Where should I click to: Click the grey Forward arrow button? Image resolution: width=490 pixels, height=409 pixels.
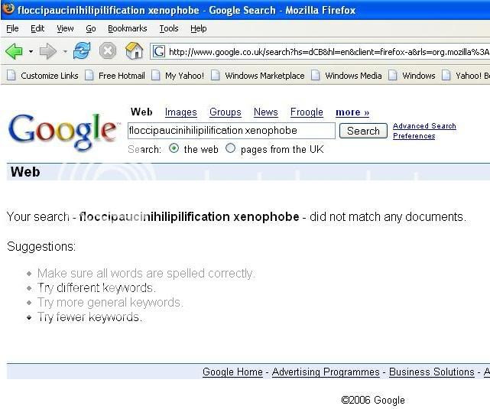coord(48,51)
